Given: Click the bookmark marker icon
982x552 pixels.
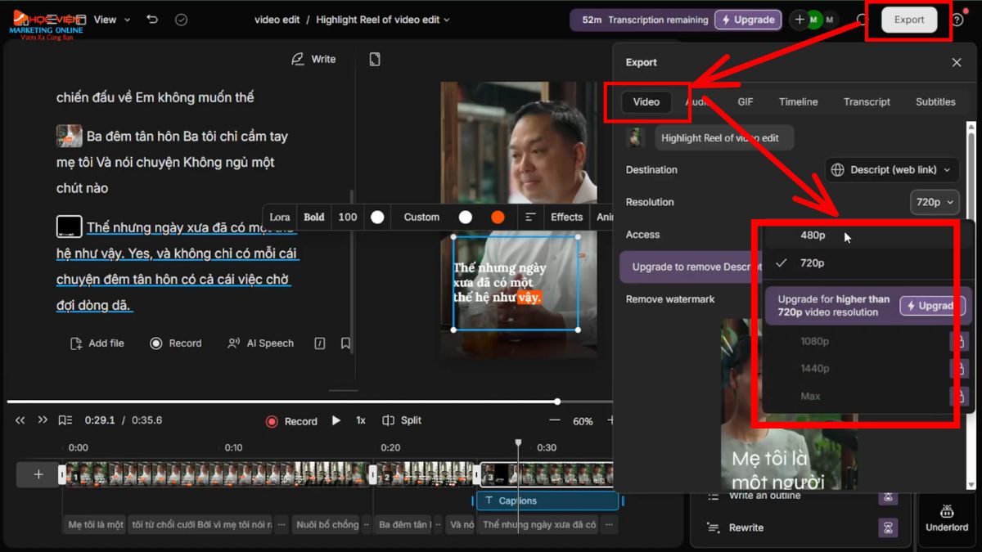Looking at the screenshot, I should point(345,343).
